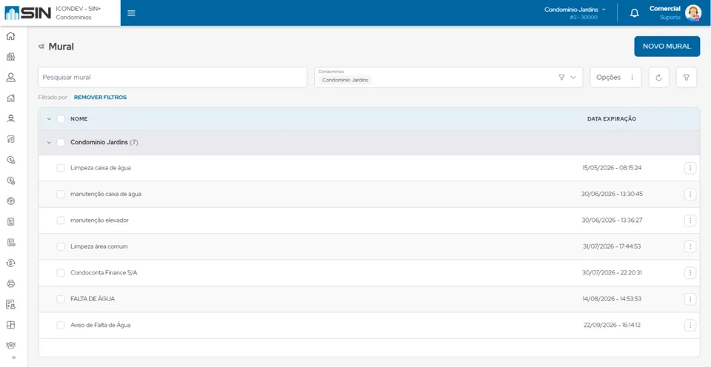
Task: Open the Opções menu
Action: [615, 78]
